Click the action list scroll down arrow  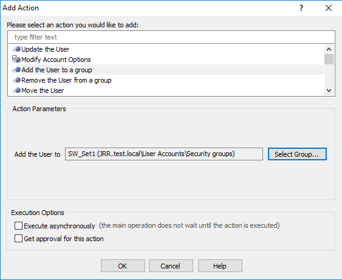[x=329, y=90]
